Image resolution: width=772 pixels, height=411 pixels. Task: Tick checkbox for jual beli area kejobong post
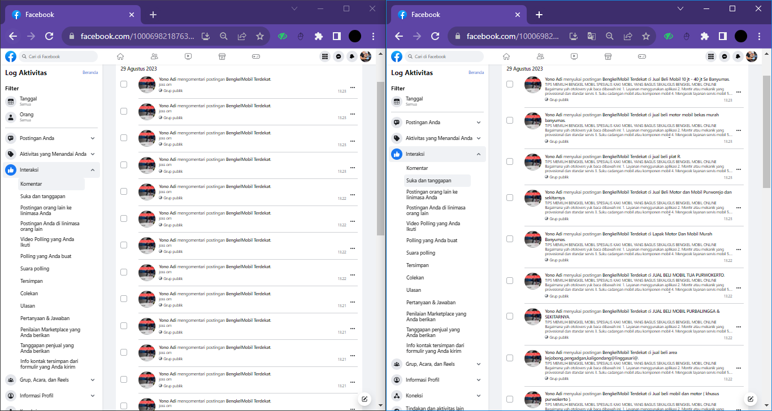pyautogui.click(x=510, y=358)
